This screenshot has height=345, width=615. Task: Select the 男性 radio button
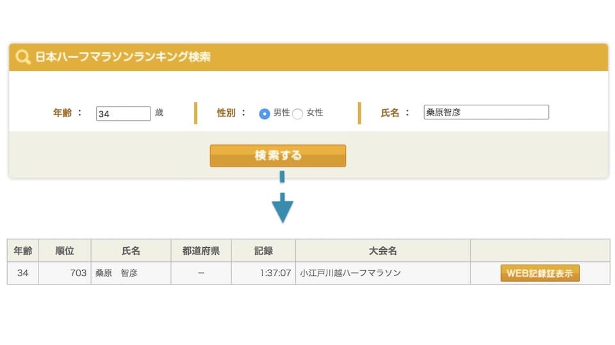pos(265,114)
